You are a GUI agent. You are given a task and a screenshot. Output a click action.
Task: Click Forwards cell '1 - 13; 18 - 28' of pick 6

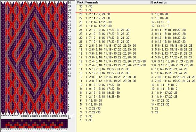pyautogui.click(x=93, y=101)
